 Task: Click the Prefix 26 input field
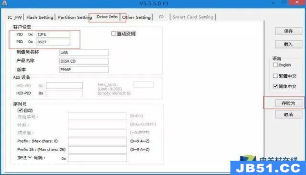click(x=97, y=150)
